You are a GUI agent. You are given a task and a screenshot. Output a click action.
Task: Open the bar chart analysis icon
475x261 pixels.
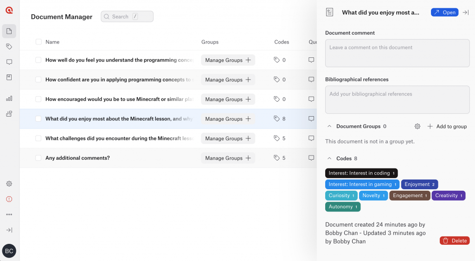[x=9, y=98]
